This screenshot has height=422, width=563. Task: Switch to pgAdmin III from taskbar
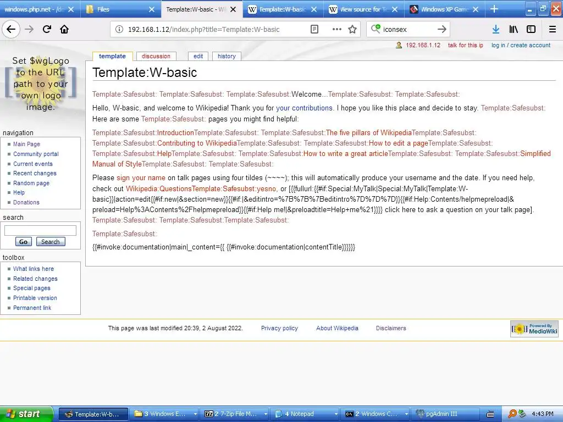[446, 414]
